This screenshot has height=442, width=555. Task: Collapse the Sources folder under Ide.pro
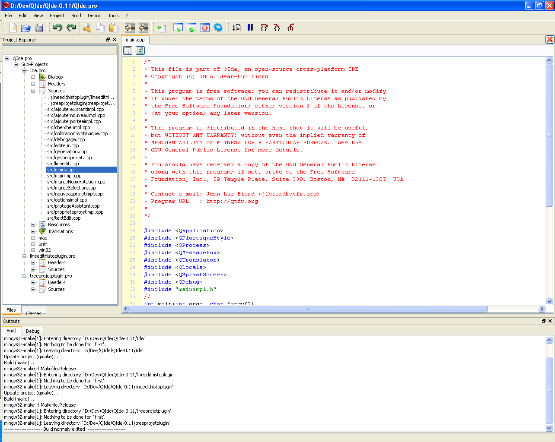(x=33, y=91)
